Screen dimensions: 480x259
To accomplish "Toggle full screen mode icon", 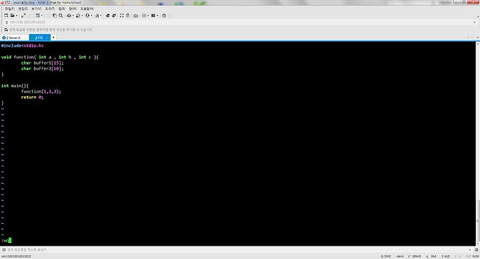I will pos(122,15).
